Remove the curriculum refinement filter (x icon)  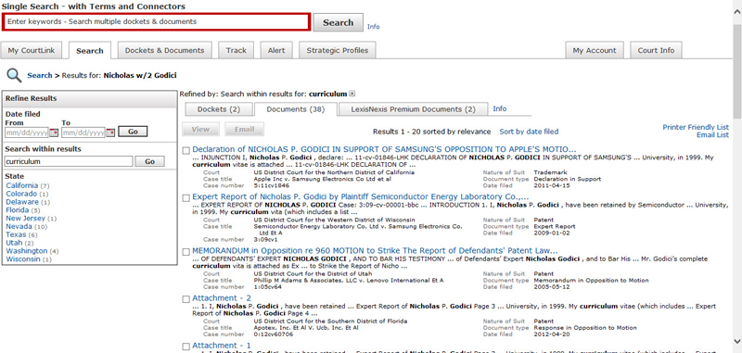point(352,94)
